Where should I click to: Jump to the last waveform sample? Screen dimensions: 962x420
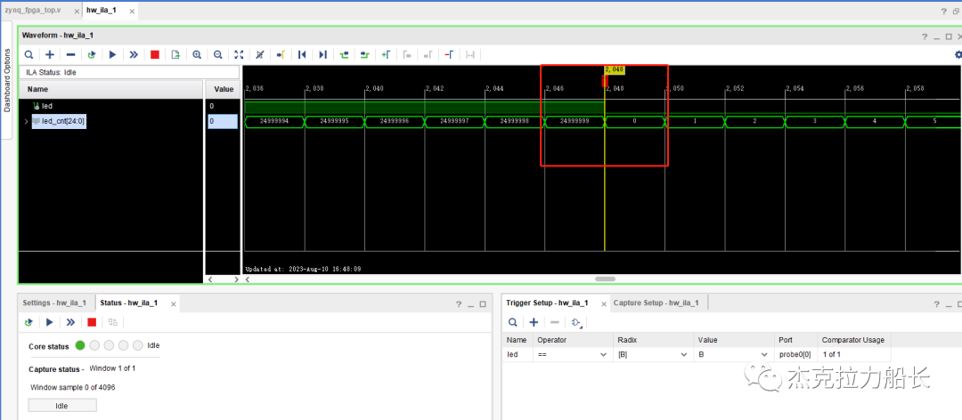click(322, 54)
